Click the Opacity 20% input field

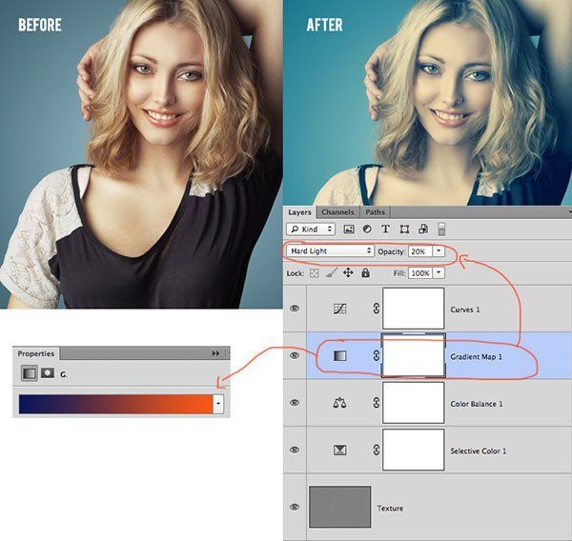coord(419,251)
